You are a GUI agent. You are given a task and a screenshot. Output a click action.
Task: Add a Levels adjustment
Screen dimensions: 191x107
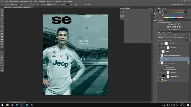[x=172, y=24]
